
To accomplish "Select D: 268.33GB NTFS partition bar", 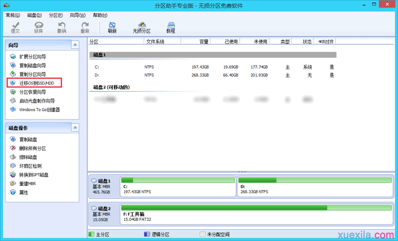I will click(x=315, y=187).
